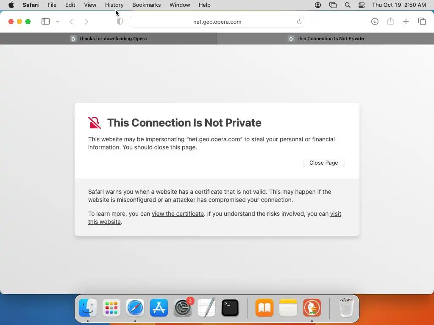Click the green full-screen window button
The image size is (434, 325).
[28, 22]
